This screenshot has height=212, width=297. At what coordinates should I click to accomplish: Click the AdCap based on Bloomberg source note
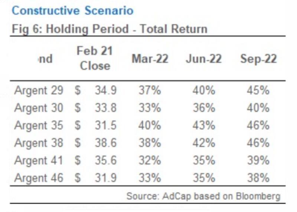(203, 195)
